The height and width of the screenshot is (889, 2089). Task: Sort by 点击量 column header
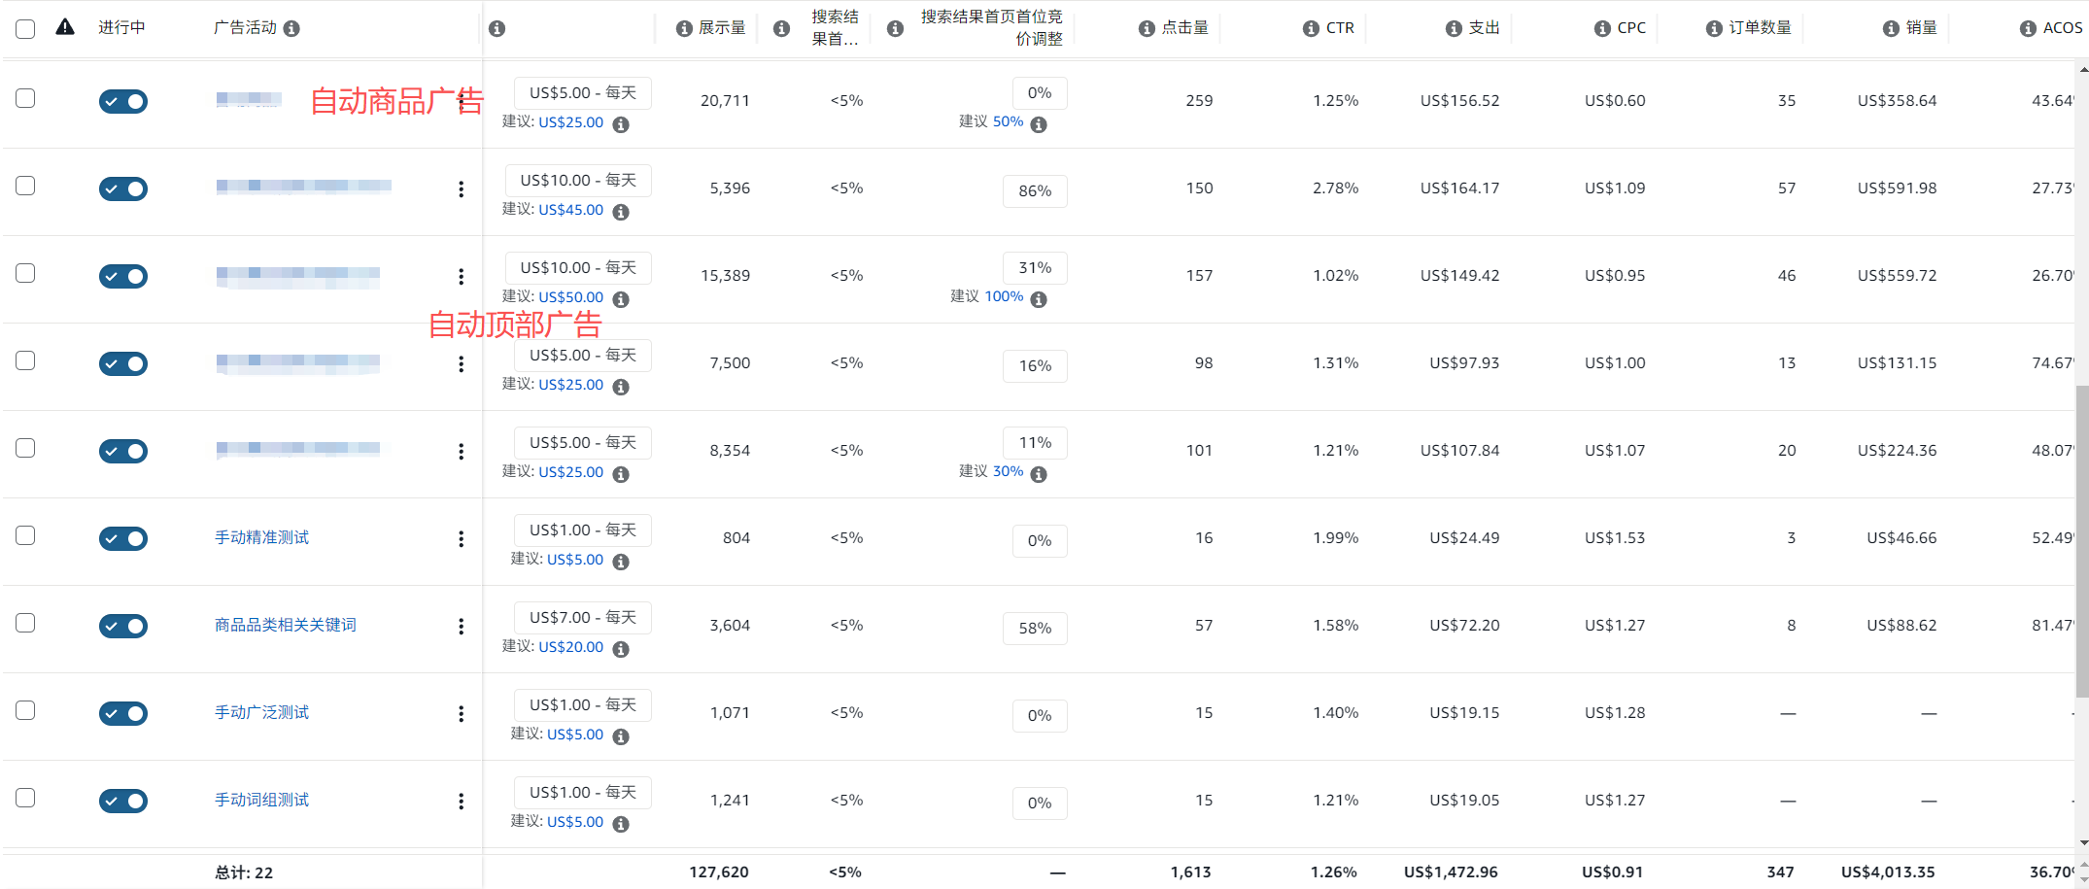[x=1184, y=28]
